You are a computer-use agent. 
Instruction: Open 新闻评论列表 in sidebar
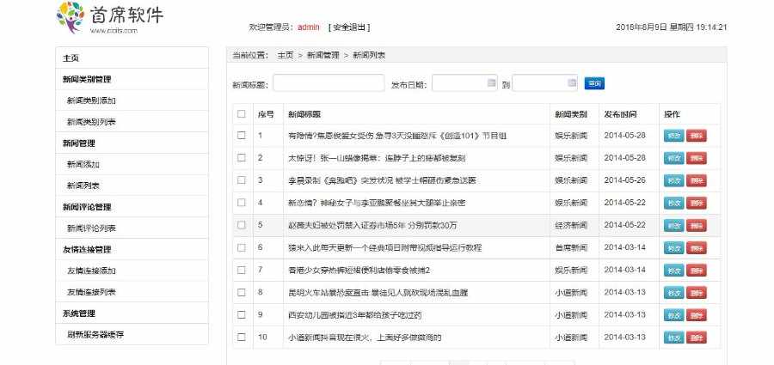132,228
